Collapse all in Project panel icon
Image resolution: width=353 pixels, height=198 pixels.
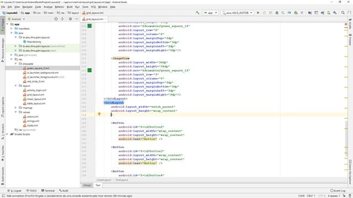pos(62,19)
